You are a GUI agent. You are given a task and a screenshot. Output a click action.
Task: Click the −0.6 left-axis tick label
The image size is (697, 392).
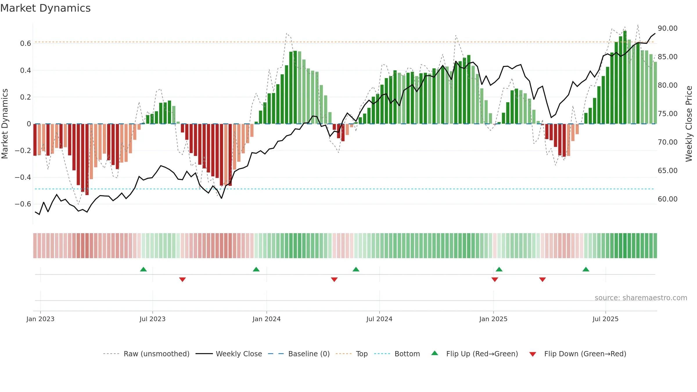point(23,204)
